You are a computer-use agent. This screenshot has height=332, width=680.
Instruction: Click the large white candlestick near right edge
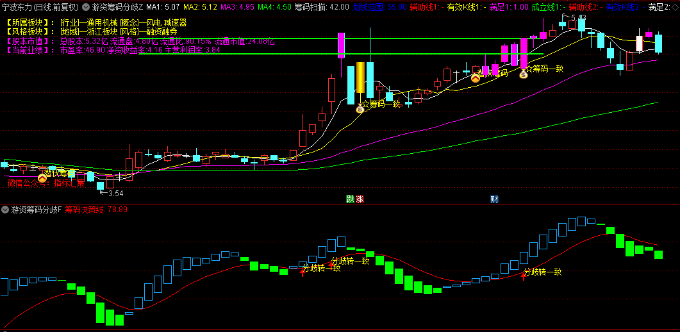639,44
